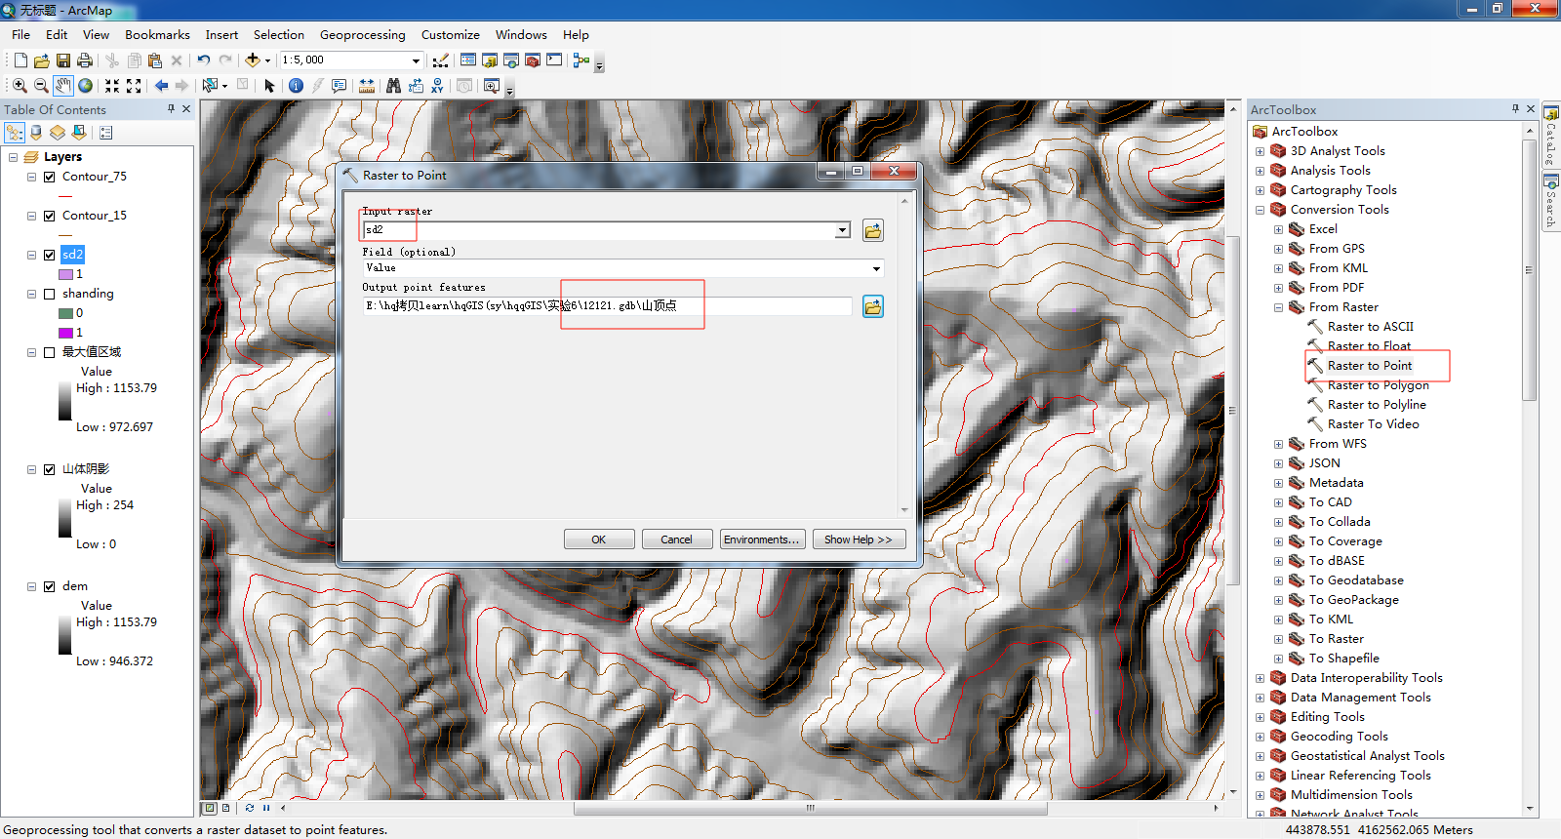Uncheck the Contour_75 layer checkbox
The width and height of the screenshot is (1561, 839).
[49, 177]
